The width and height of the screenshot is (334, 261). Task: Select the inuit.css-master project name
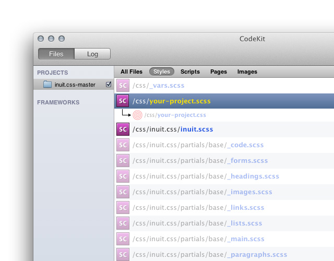(x=75, y=85)
